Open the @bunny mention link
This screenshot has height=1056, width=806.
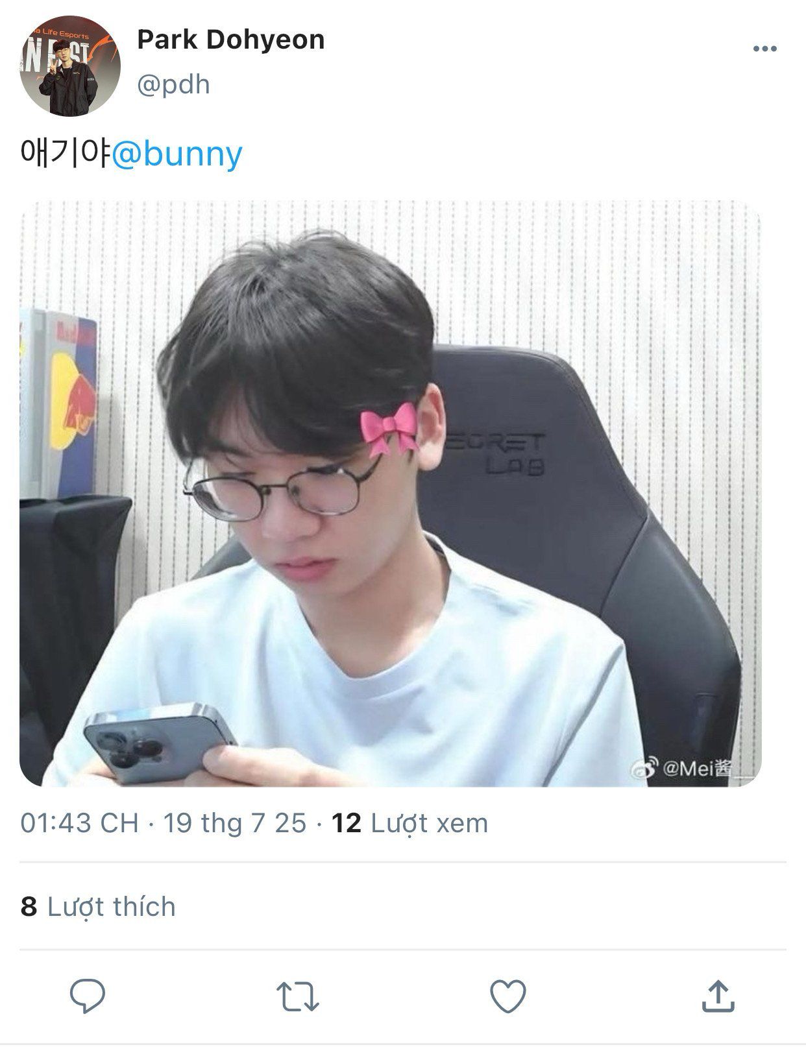point(177,154)
